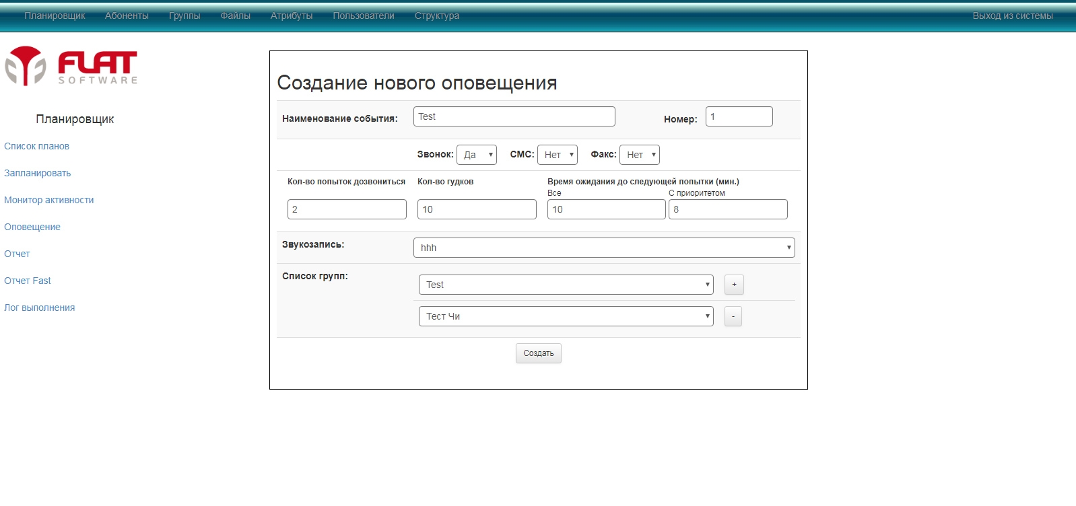Click the Время ожидания до следующей попытки label
Screen dimensions: 1076x506
pos(643,182)
